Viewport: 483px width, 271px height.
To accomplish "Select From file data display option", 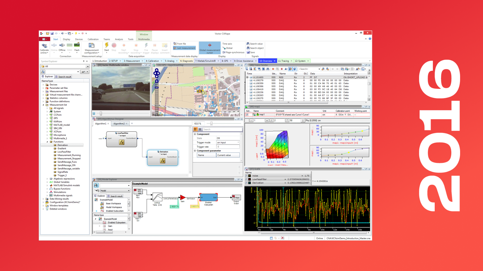I will 180,44.
